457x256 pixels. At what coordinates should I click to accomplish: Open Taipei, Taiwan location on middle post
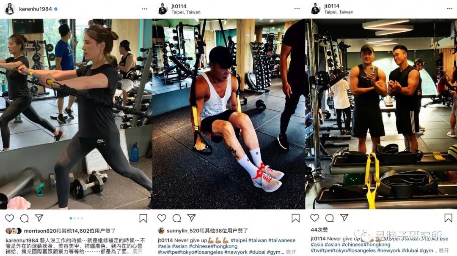click(186, 12)
